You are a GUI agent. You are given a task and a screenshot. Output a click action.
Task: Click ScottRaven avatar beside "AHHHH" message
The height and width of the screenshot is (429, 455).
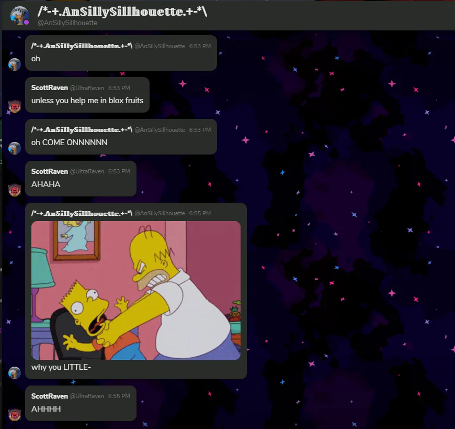(15, 415)
